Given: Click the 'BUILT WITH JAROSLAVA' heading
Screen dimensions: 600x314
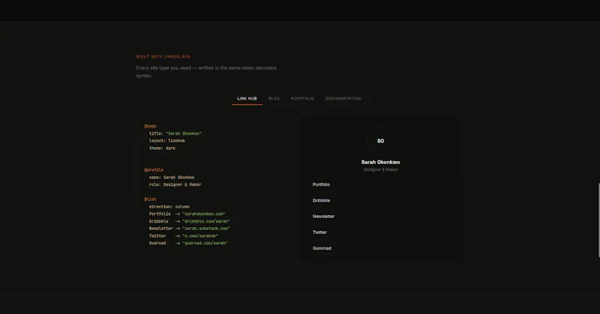Looking at the screenshot, I should coord(163,57).
